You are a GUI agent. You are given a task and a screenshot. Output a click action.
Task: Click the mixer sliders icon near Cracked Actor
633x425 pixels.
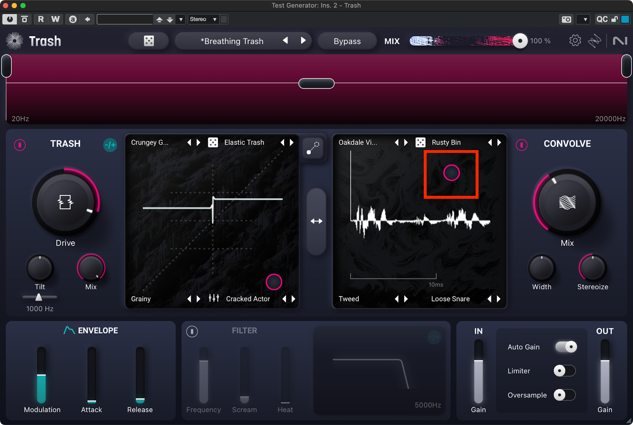pos(214,298)
